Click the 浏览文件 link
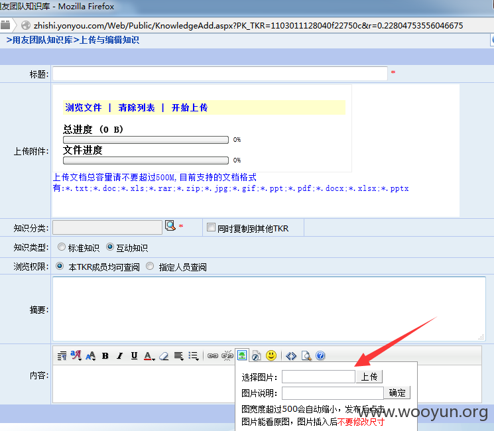Screen dimensions: 494x431 [x=84, y=107]
